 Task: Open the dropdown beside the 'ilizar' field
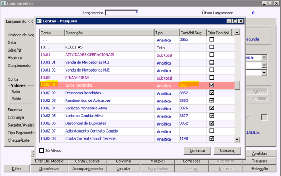264,57
